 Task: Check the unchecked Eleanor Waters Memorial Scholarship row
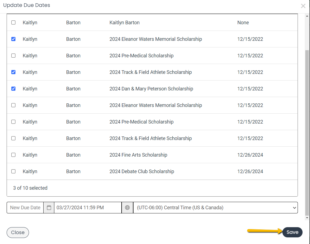click(x=14, y=105)
